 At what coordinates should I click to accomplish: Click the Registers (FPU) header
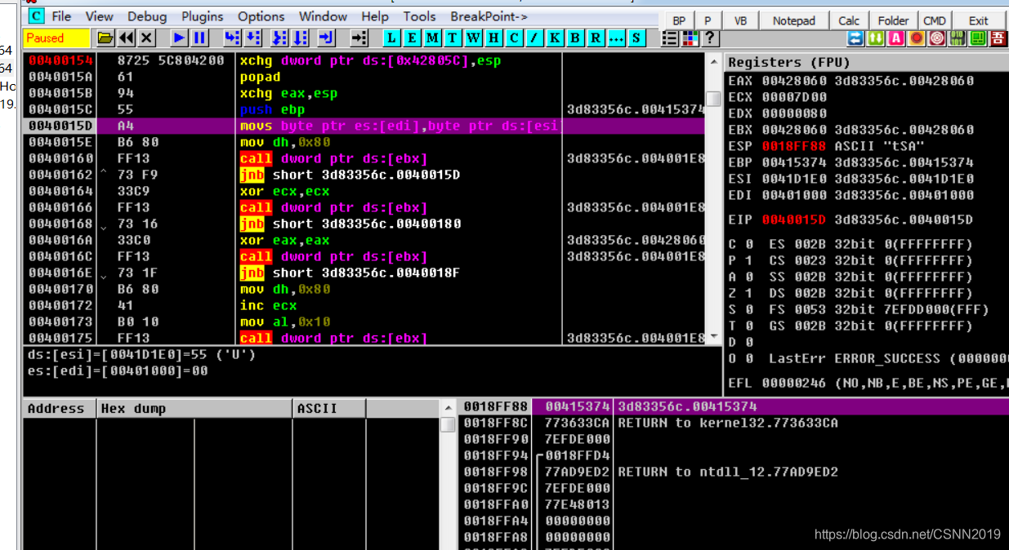(868, 62)
